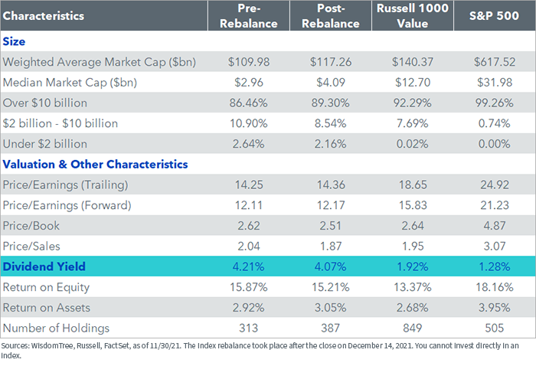
Task: Select the Price/Earnings (Forward) label
Action: (67, 205)
